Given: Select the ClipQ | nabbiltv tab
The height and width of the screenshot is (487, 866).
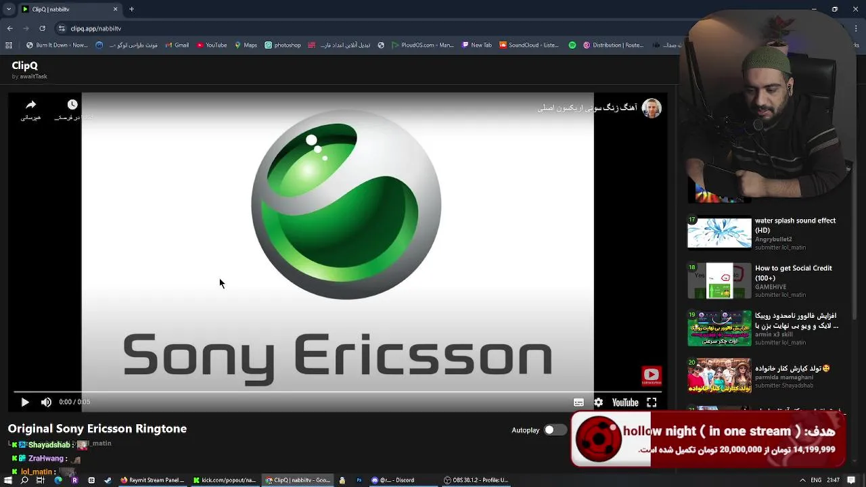Looking at the screenshot, I should pyautogui.click(x=69, y=9).
